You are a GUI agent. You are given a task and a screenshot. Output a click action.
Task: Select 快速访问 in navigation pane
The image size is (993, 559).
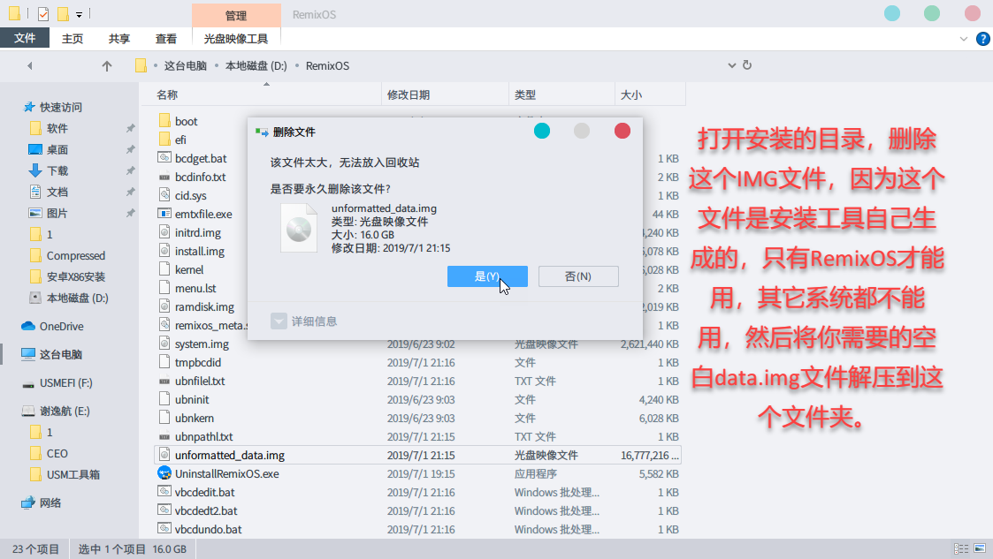pos(61,108)
